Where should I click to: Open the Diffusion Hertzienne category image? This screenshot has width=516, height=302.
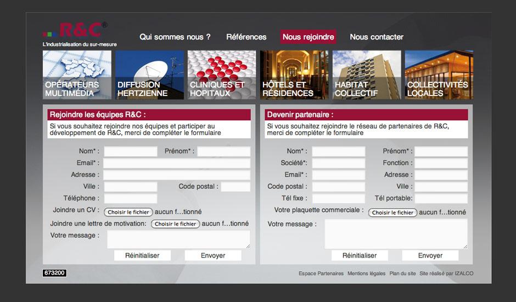(x=149, y=75)
